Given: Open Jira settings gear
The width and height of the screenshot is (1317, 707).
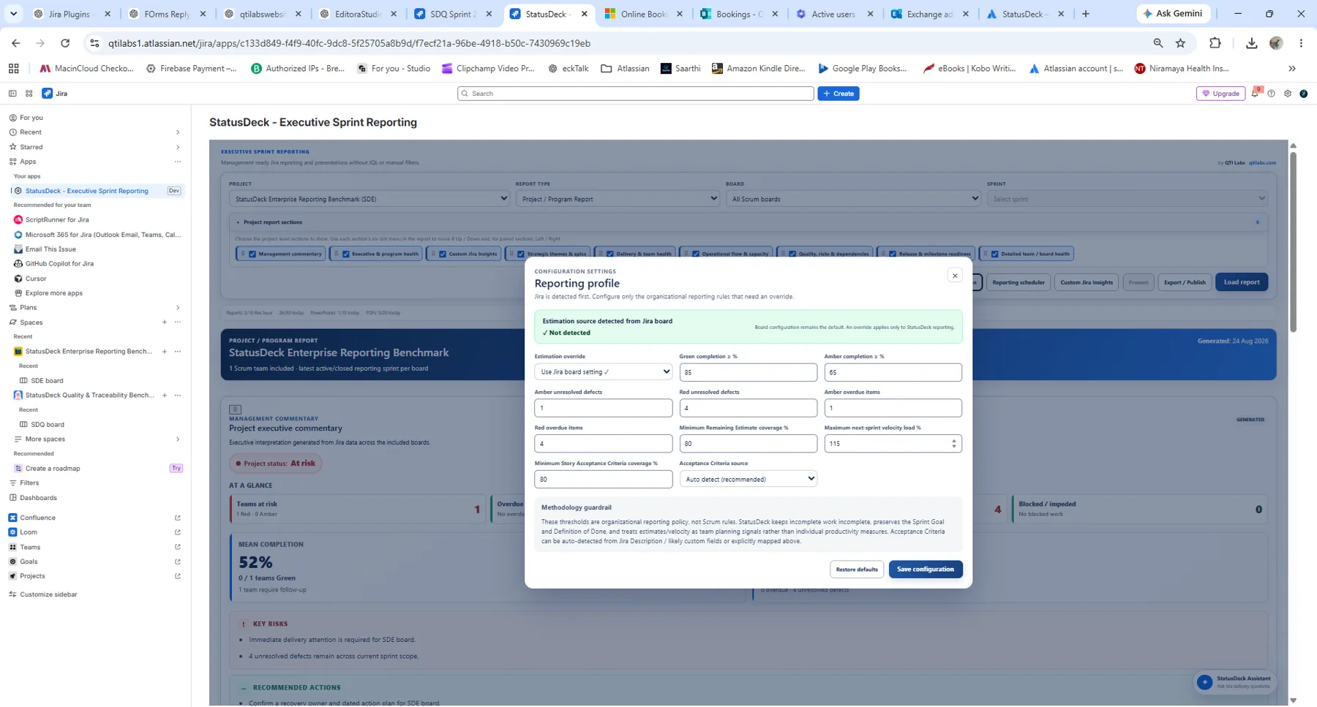Looking at the screenshot, I should (1288, 94).
